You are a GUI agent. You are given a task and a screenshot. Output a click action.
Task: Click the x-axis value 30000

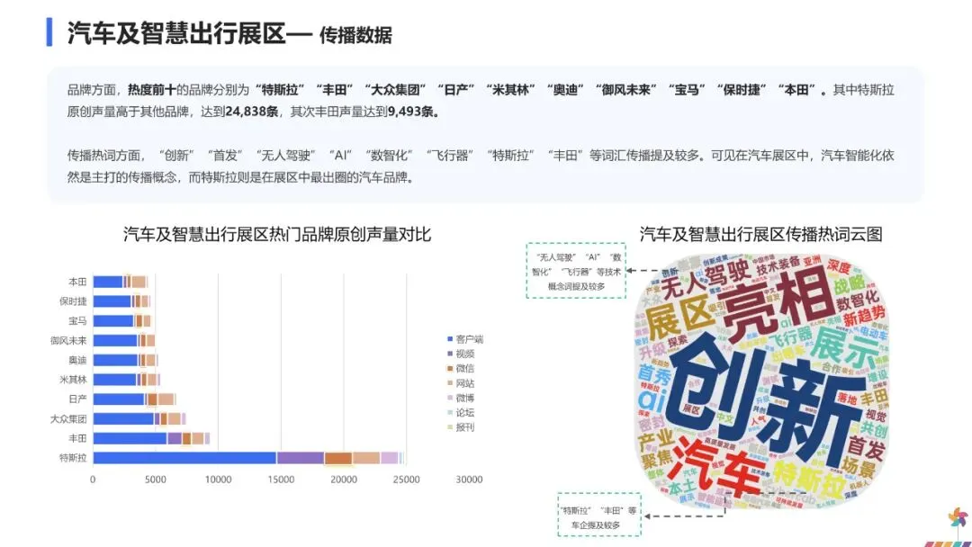(469, 480)
